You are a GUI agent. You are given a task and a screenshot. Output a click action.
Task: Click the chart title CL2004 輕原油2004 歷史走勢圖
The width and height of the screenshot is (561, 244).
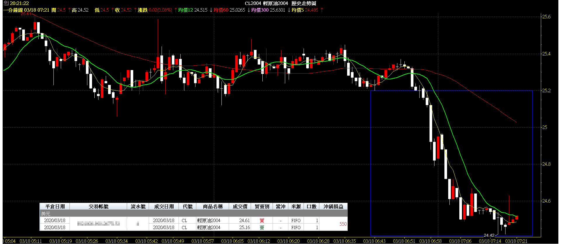point(280,4)
